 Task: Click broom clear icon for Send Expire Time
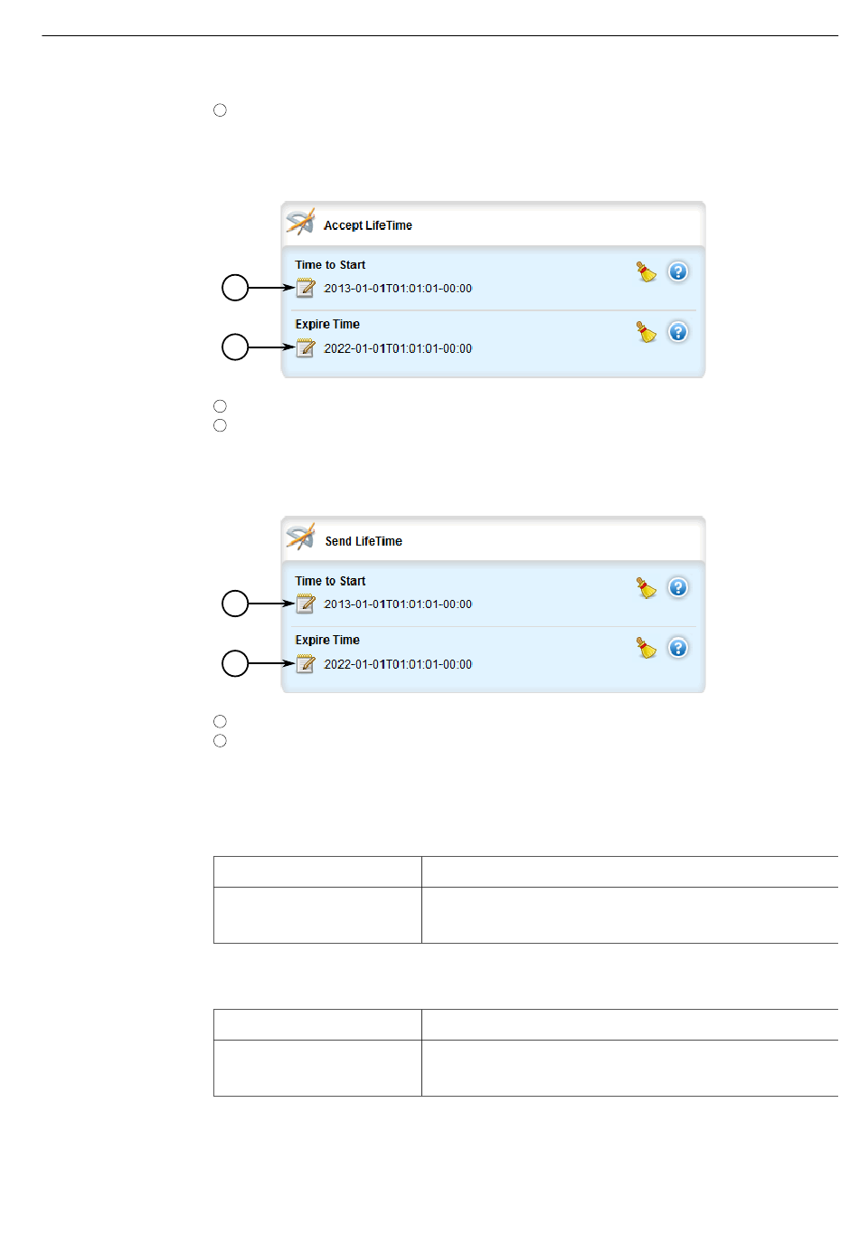click(x=647, y=648)
